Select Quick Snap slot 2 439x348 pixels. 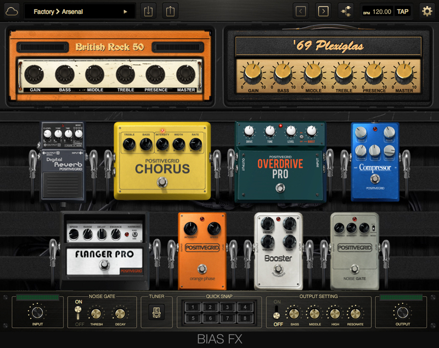[x=210, y=307]
